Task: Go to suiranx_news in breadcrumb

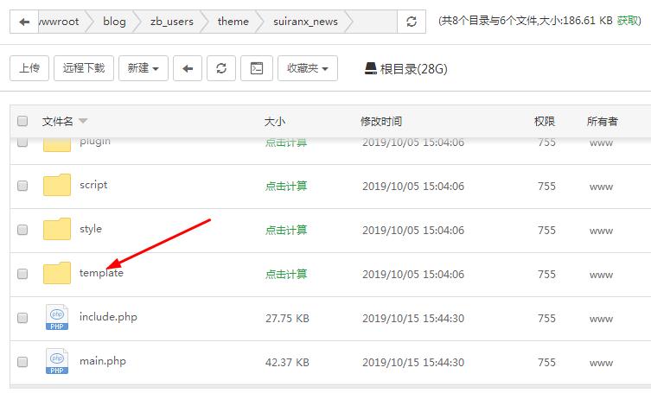Action: tap(305, 22)
